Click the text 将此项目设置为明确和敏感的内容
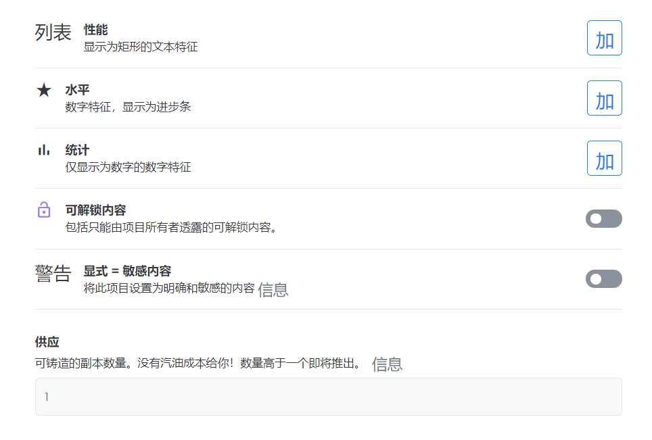This screenshot has height=440, width=652. coord(169,288)
